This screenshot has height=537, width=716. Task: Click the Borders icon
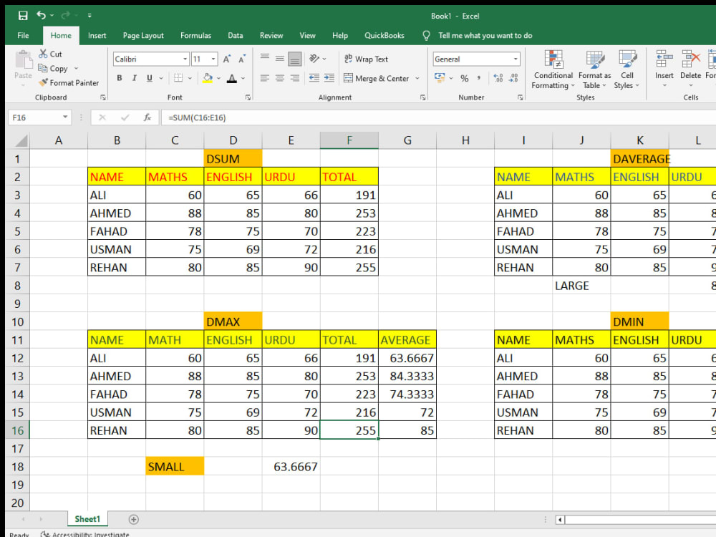click(178, 78)
